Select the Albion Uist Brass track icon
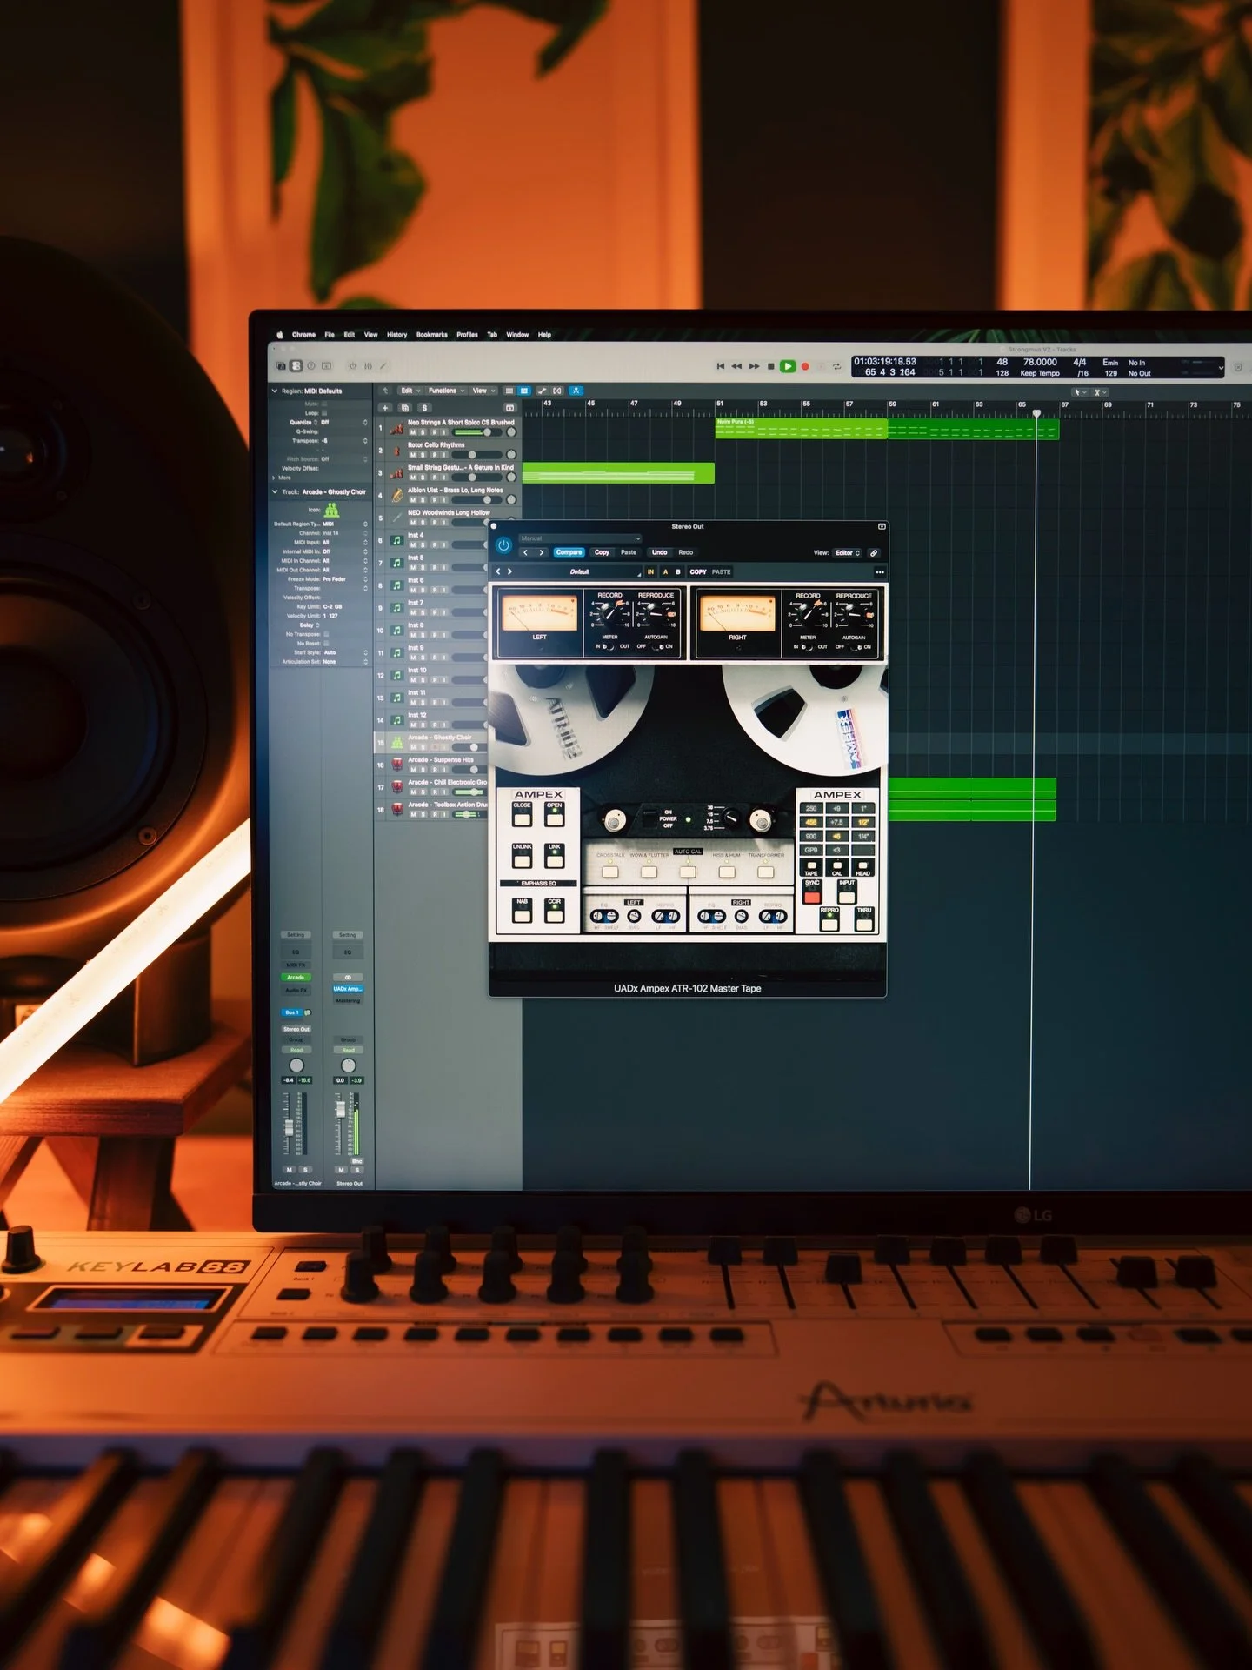This screenshot has width=1252, height=1670. tap(396, 496)
